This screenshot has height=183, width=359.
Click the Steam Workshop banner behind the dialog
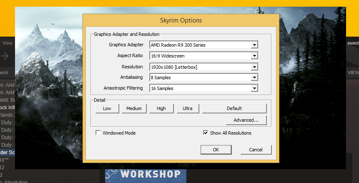click(146, 176)
